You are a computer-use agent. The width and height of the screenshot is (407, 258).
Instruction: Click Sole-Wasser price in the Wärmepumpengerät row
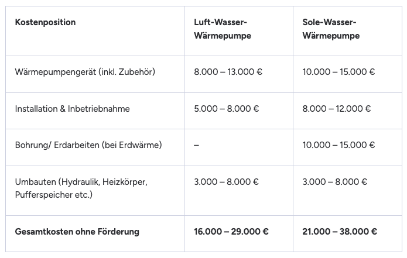[338, 72]
